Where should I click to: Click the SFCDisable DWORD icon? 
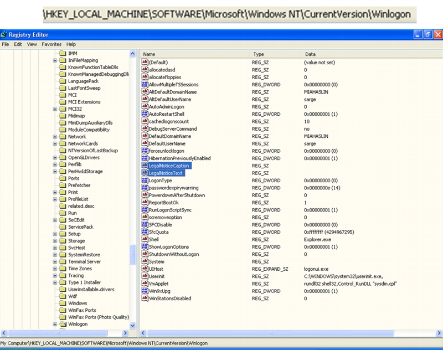click(x=145, y=224)
